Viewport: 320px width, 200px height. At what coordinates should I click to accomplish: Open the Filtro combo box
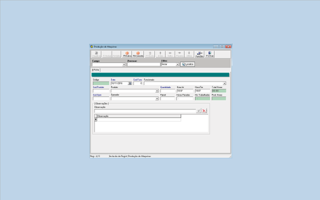pyautogui.click(x=177, y=64)
